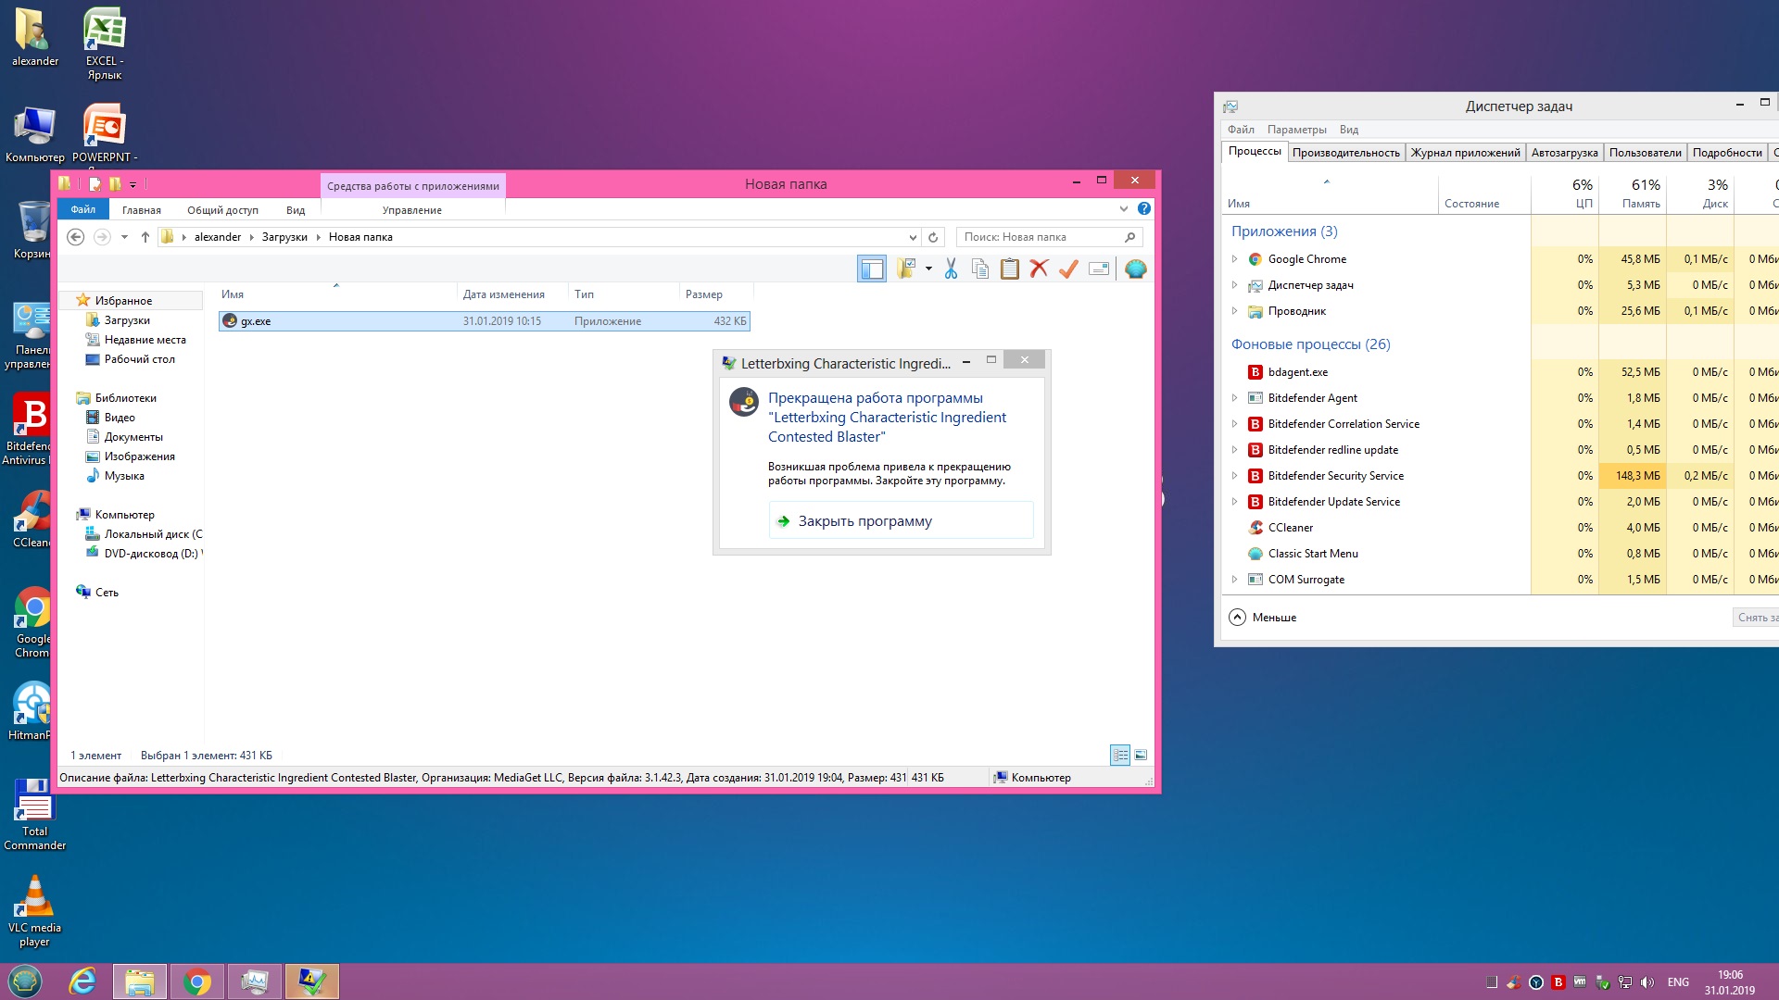Open the Вид ribbon tab in Explorer
The height and width of the screenshot is (1000, 1779).
[x=296, y=210]
